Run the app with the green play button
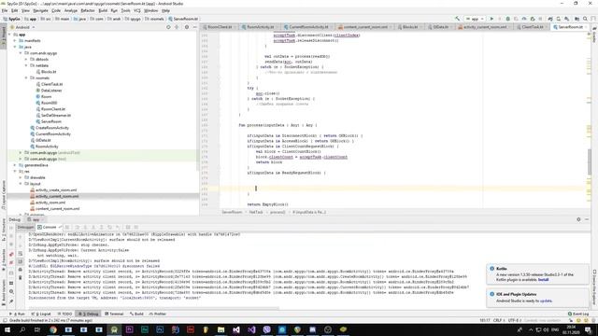The width and height of the screenshot is (598, 336). (491, 19)
